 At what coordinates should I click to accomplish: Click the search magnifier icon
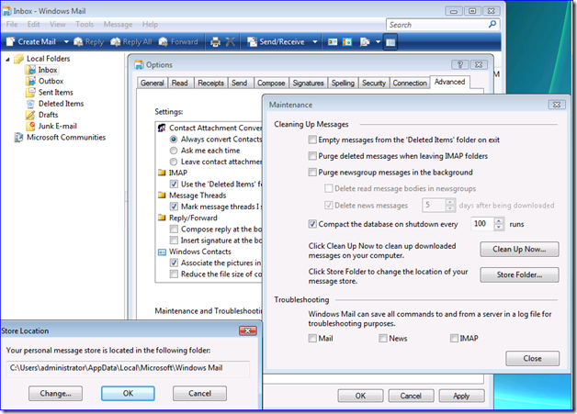pos(492,24)
